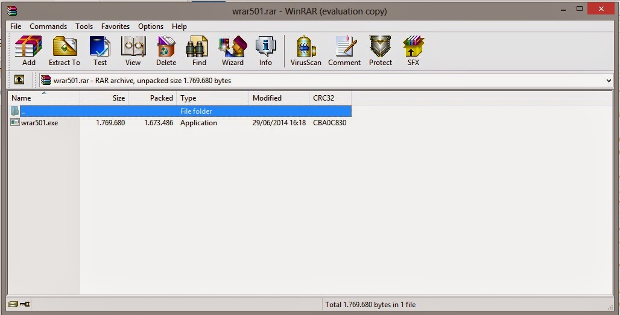
Task: Open the Tools menu
Action: [84, 27]
